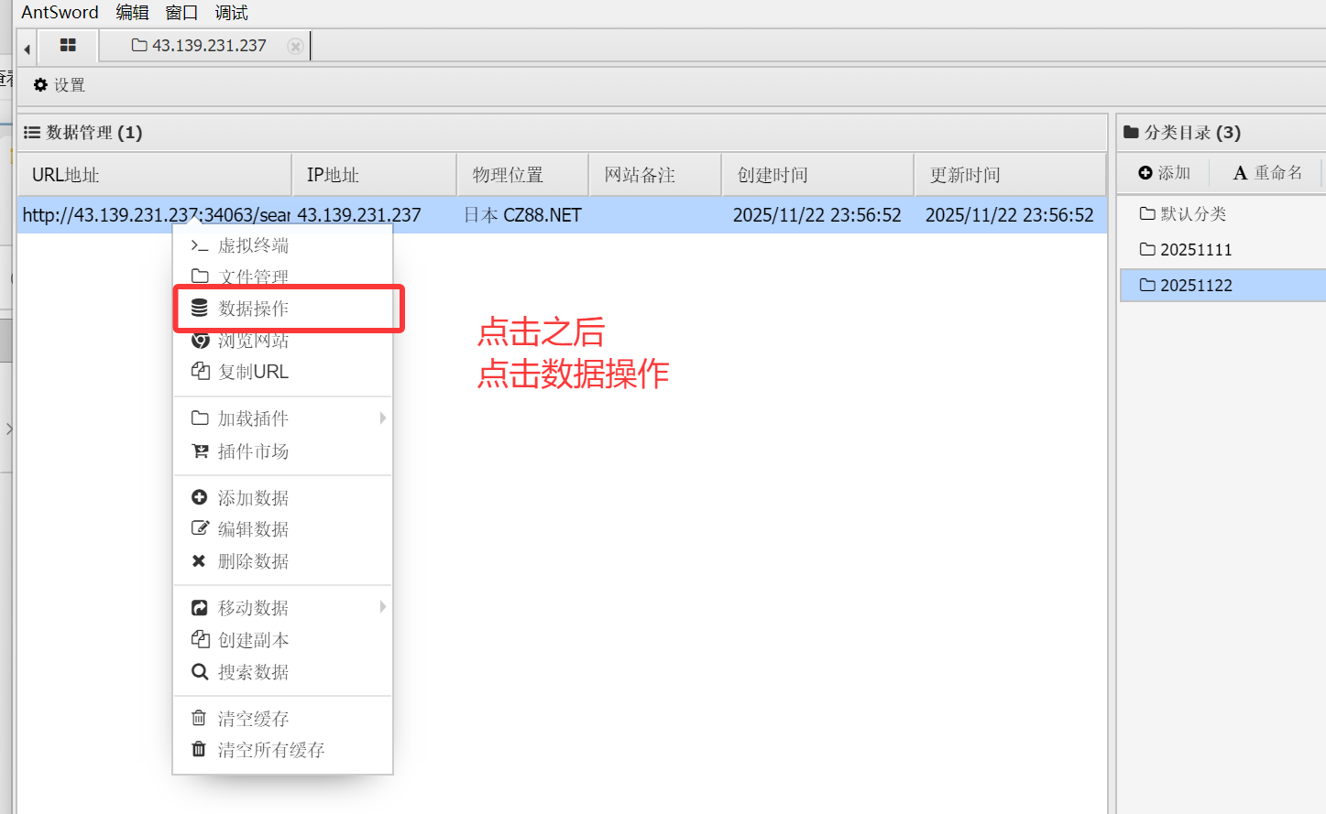
Task: Sort by 更新时间 column header
Action: [x=1010, y=175]
